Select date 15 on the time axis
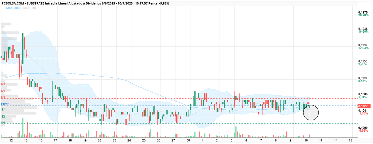Viewport: 373px width, 144px height. (350, 140)
